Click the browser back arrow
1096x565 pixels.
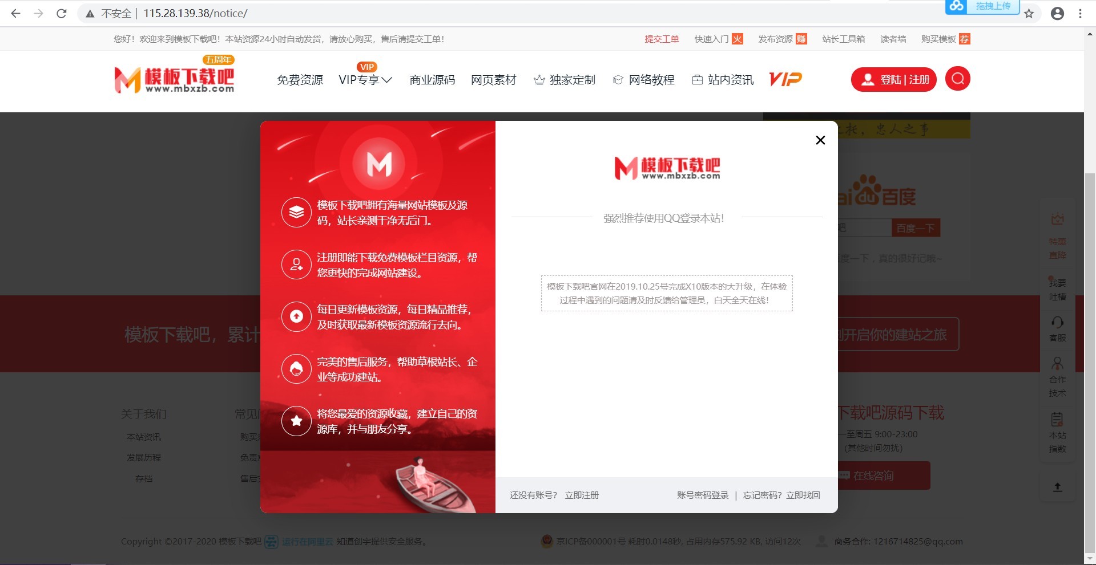(x=16, y=13)
